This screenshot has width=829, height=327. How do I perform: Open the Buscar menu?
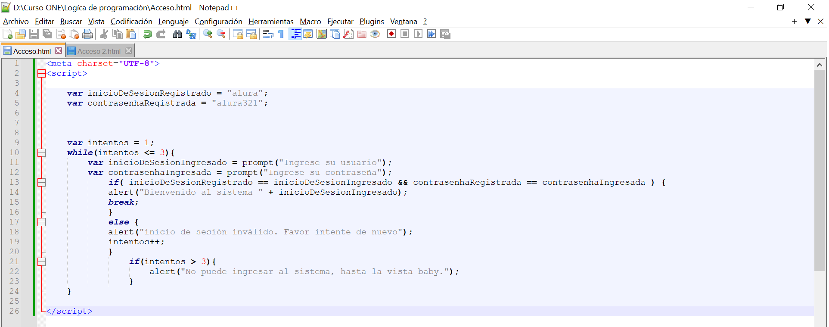[71, 22]
